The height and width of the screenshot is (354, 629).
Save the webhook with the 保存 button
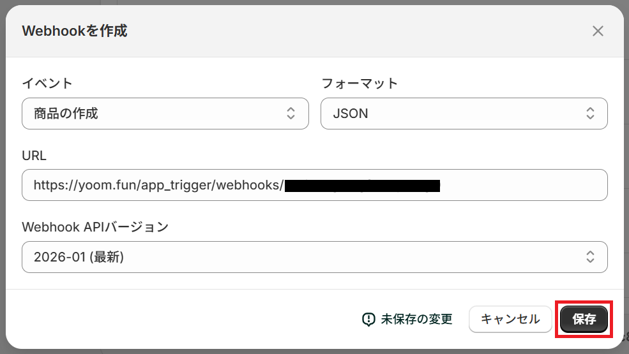584,320
